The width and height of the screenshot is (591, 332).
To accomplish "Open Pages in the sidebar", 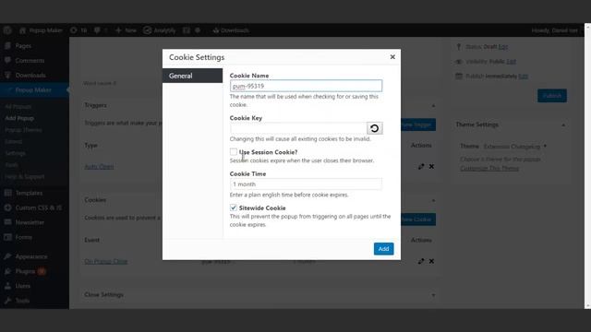I will [23, 46].
